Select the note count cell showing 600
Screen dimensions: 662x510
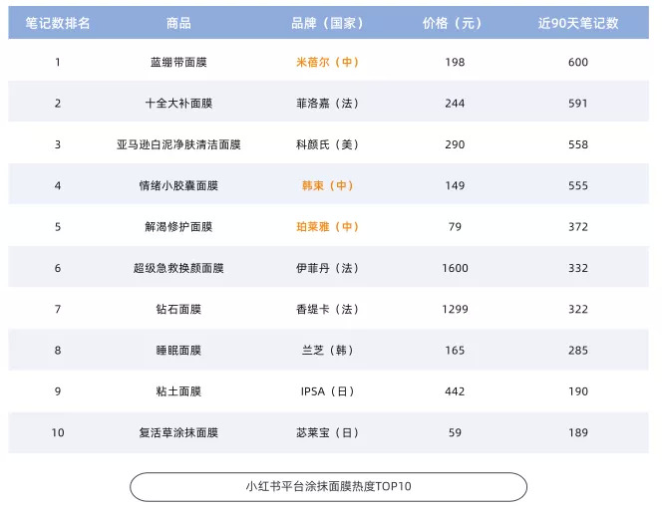pos(577,62)
